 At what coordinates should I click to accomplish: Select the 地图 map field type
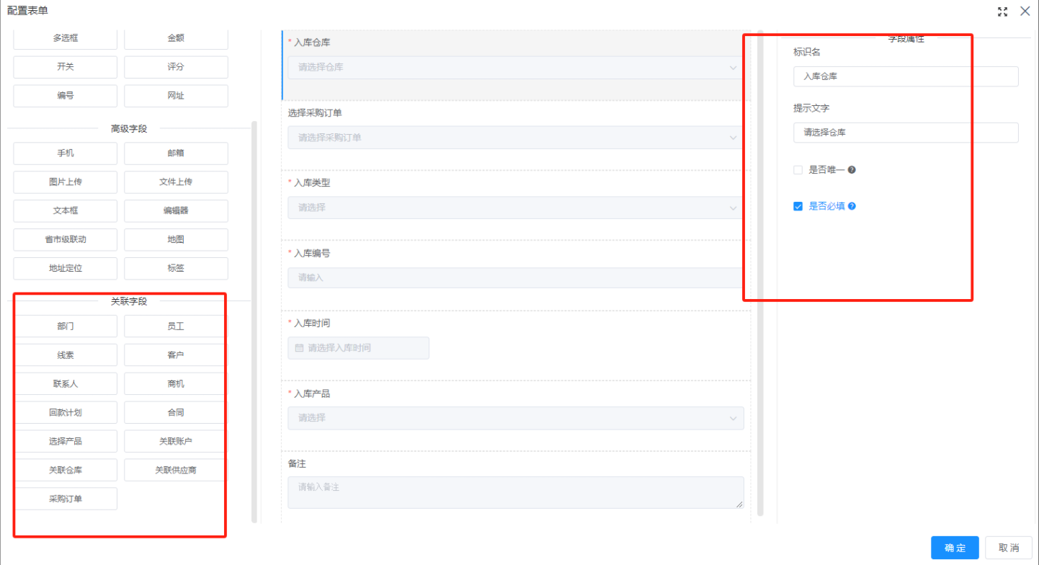175,239
